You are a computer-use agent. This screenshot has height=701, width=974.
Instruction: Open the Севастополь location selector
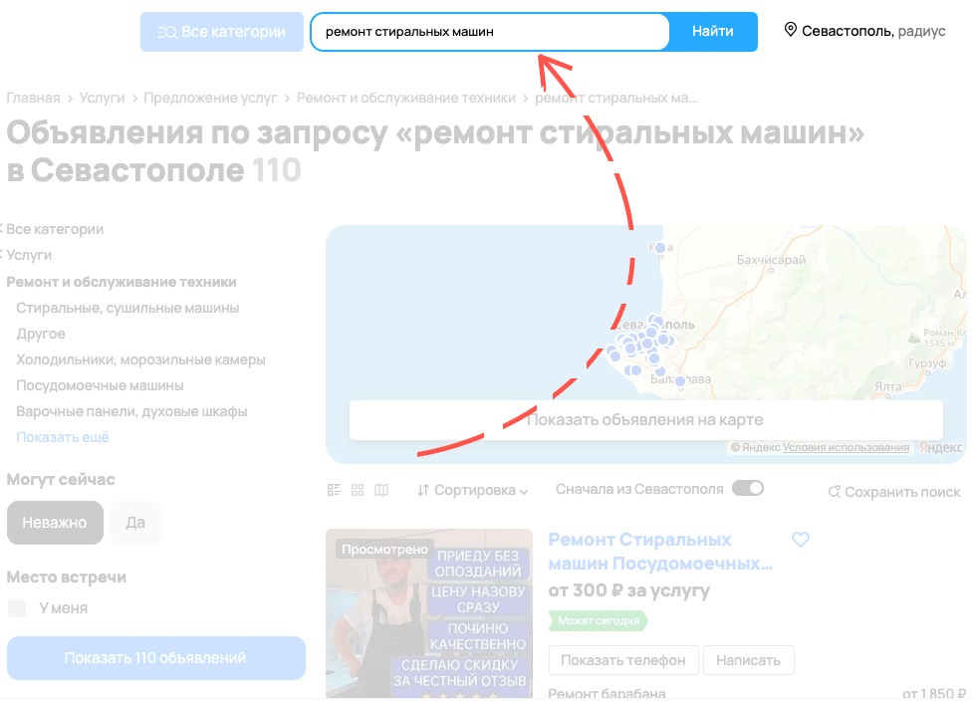864,31
